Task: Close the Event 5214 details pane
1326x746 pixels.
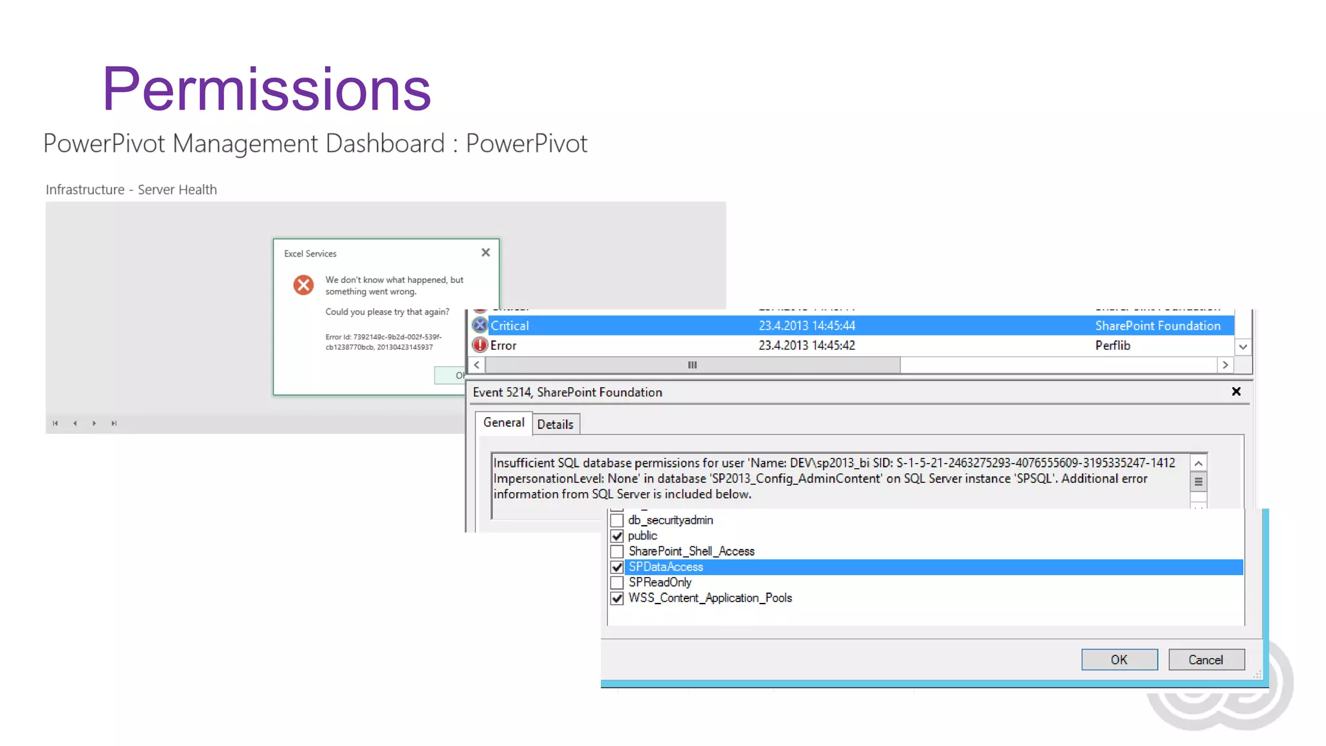Action: coord(1236,392)
